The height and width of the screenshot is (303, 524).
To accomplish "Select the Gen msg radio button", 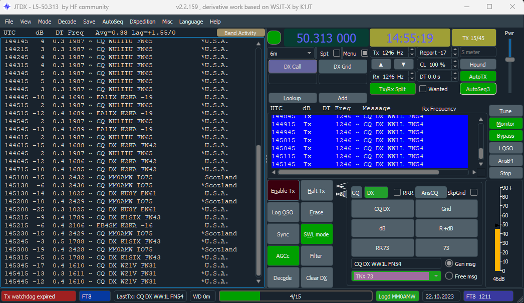I will click(x=449, y=263).
